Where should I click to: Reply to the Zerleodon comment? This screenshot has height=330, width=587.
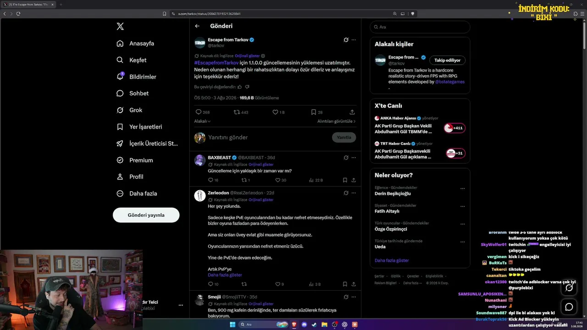pos(213,284)
